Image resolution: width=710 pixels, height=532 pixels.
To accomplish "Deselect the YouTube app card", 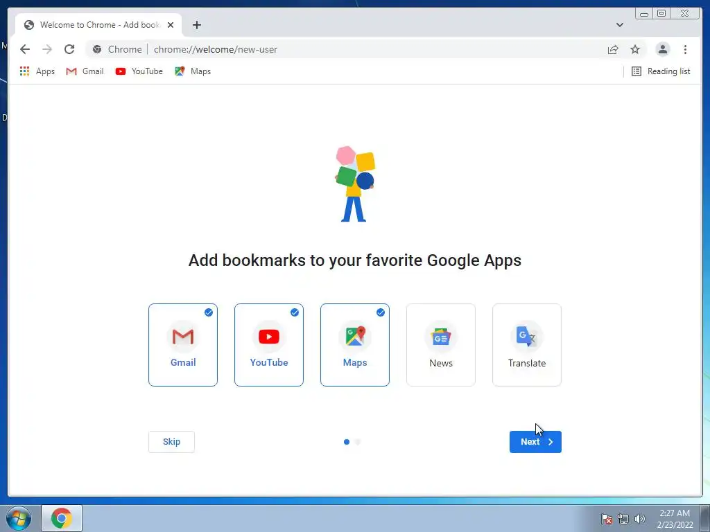I will click(x=269, y=345).
